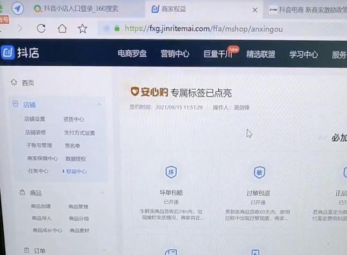Open 精选联盟 in top navigation

260,54
